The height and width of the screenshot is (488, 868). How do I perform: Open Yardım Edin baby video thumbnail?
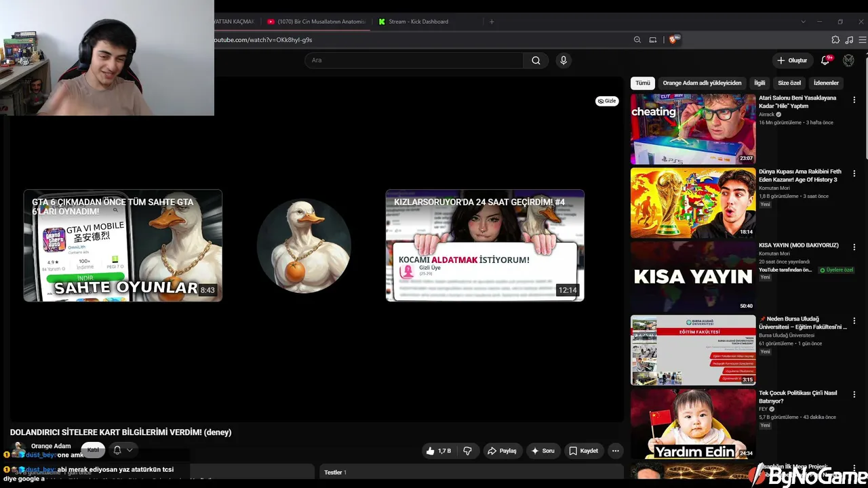(693, 424)
